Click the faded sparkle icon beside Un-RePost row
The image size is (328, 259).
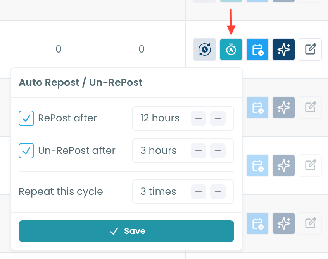(284, 165)
